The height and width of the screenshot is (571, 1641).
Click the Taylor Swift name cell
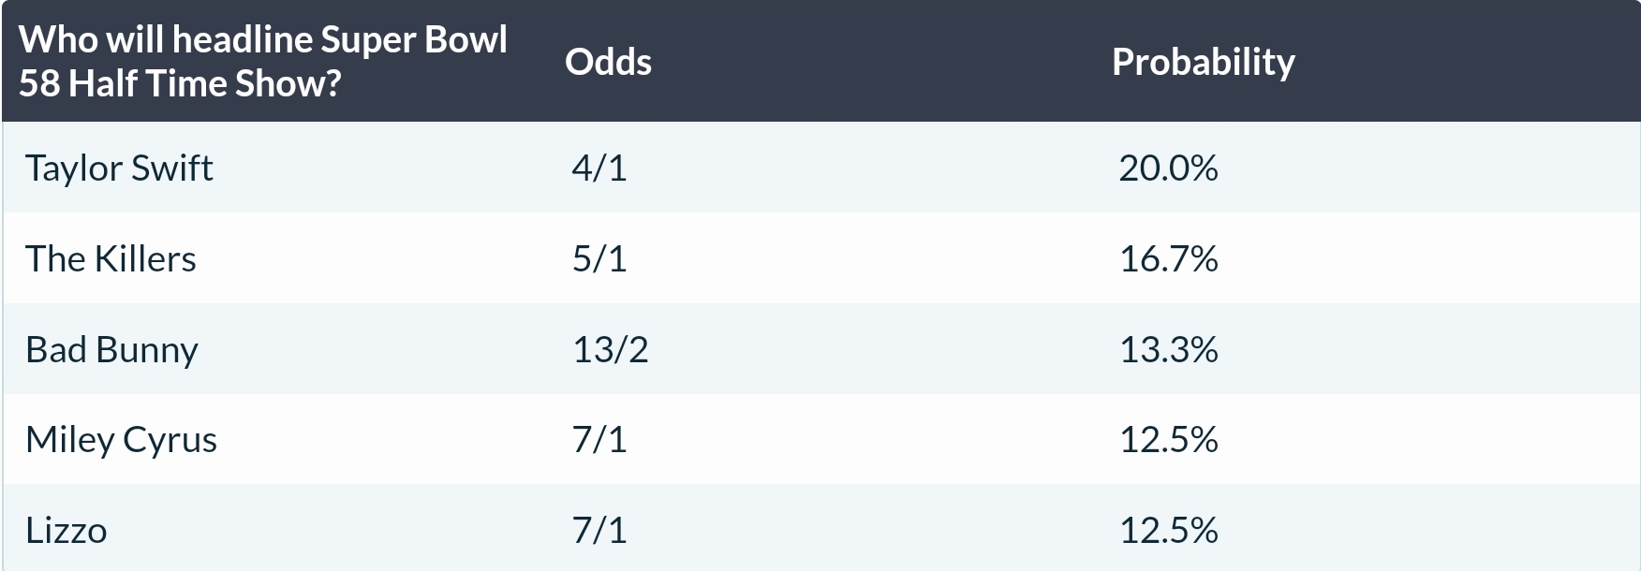[119, 168]
